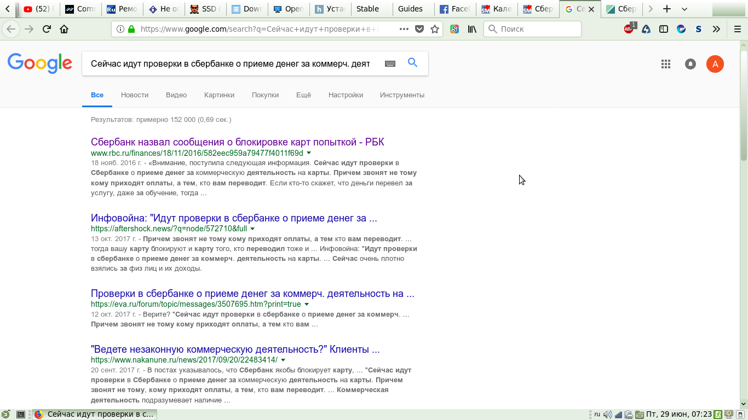Bookmark this page with the star
The width and height of the screenshot is (748, 420).
[435, 29]
